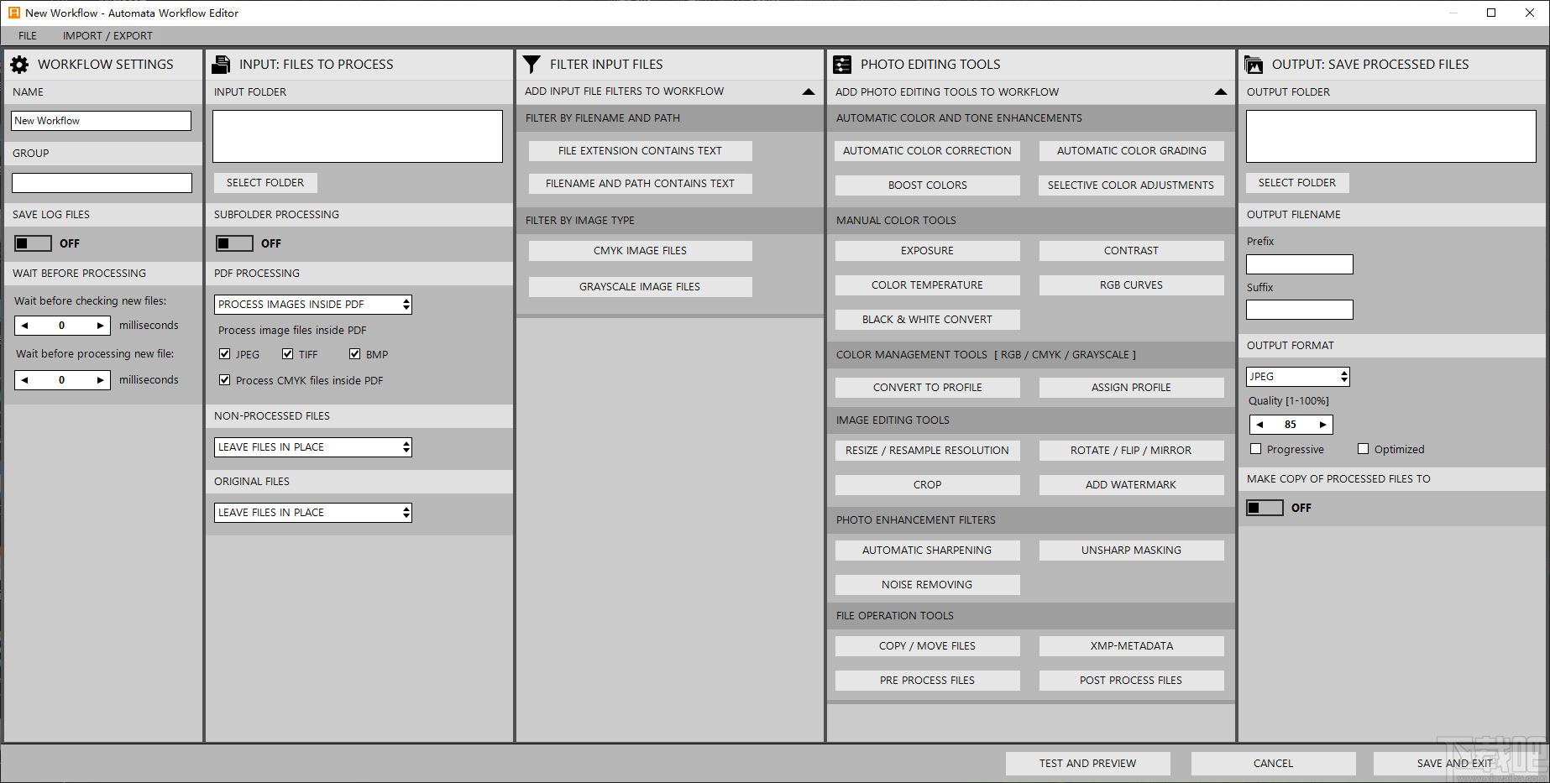Image resolution: width=1550 pixels, height=783 pixels.
Task: Toggle Save Log Files on
Action: pyautogui.click(x=33, y=243)
